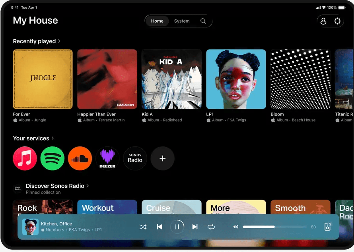Expand the Recently played section
Screen dimensions: 354x252
pos(36,41)
